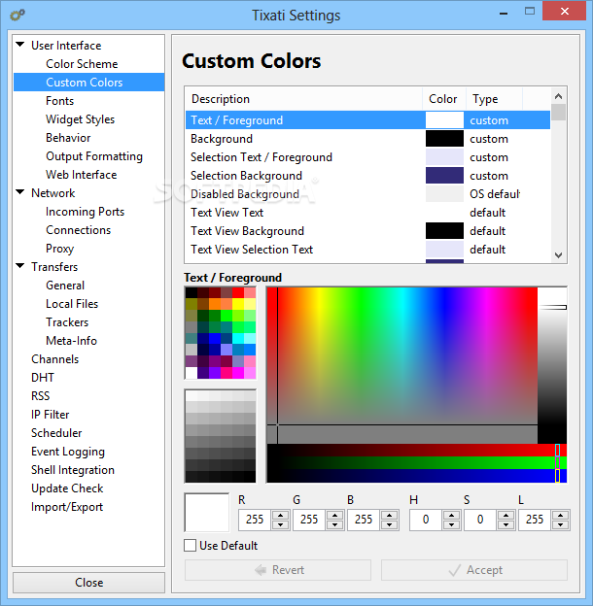
Task: Decrease the L value with down arrow
Action: coord(561,524)
